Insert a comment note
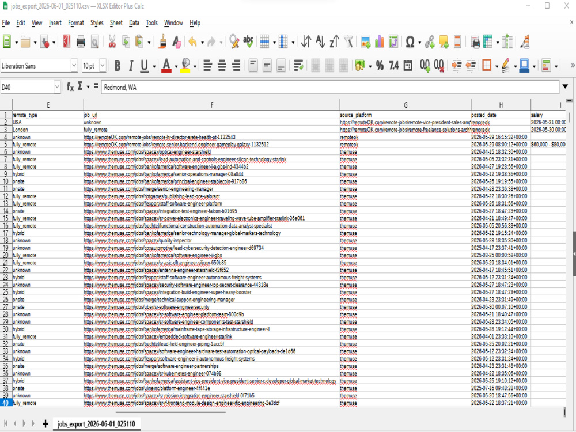 click(x=444, y=42)
